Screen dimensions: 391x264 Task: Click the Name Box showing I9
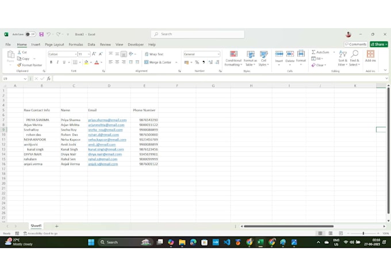pyautogui.click(x=15, y=79)
